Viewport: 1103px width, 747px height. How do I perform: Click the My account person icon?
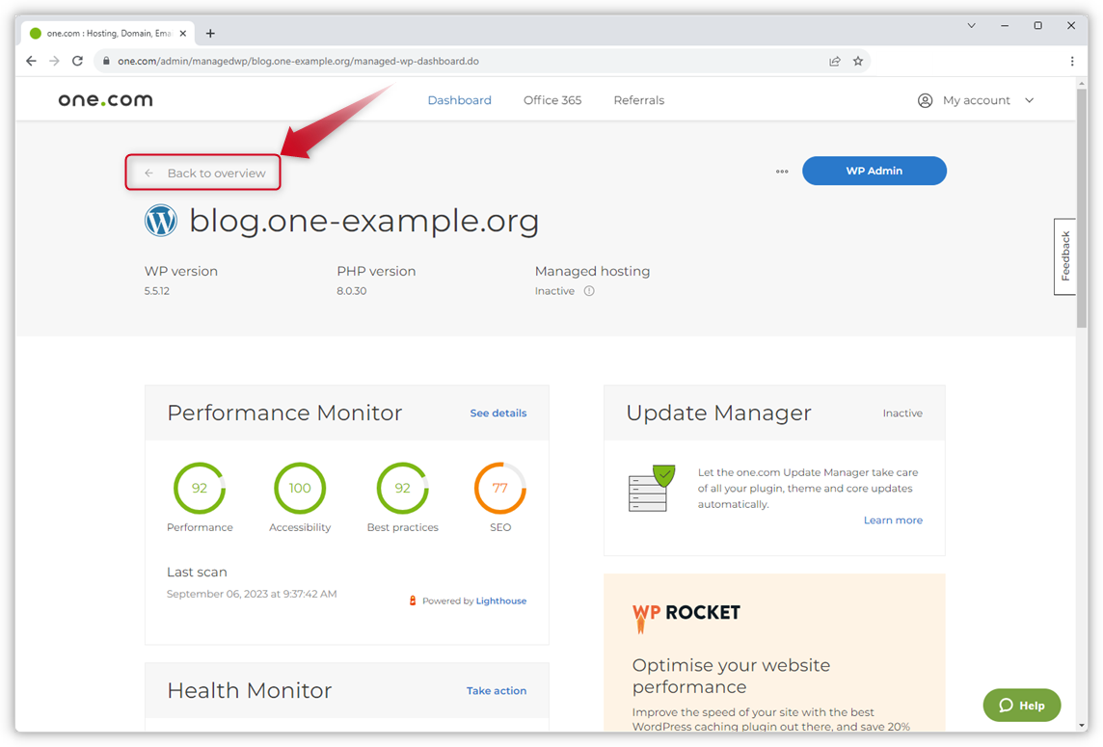(925, 99)
